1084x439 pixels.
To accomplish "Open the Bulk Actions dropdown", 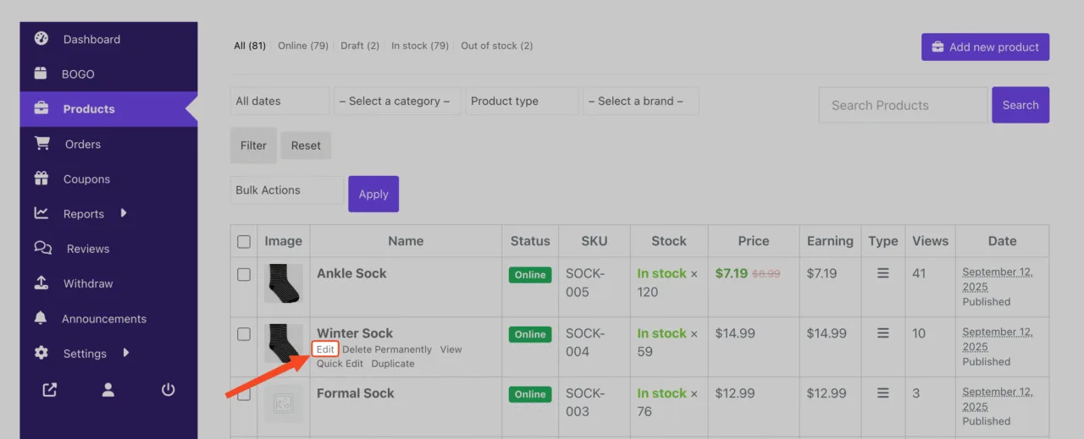I will [x=287, y=190].
